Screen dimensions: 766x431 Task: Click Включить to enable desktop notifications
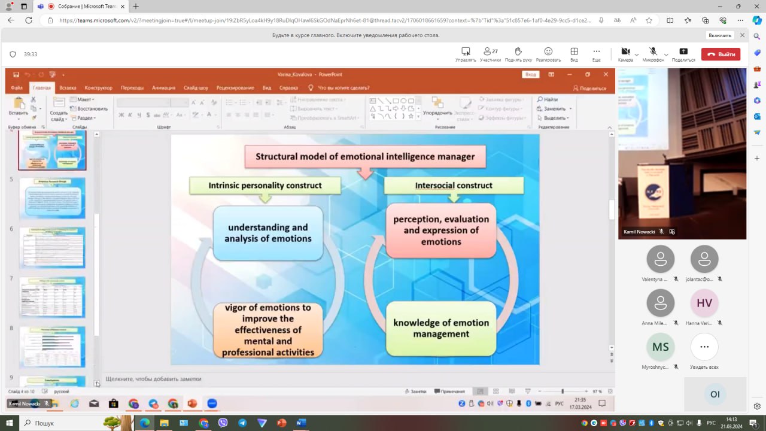(x=720, y=35)
